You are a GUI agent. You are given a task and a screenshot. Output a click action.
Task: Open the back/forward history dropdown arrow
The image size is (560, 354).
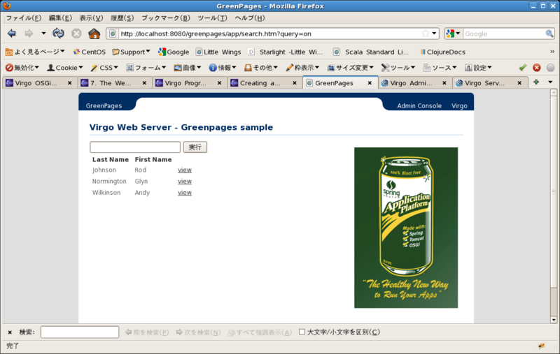click(x=43, y=34)
